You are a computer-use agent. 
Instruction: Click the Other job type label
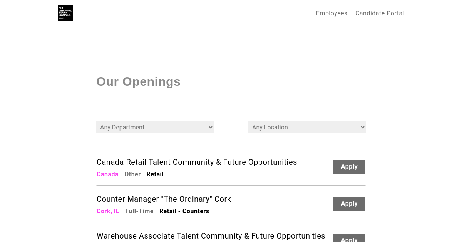point(132,174)
